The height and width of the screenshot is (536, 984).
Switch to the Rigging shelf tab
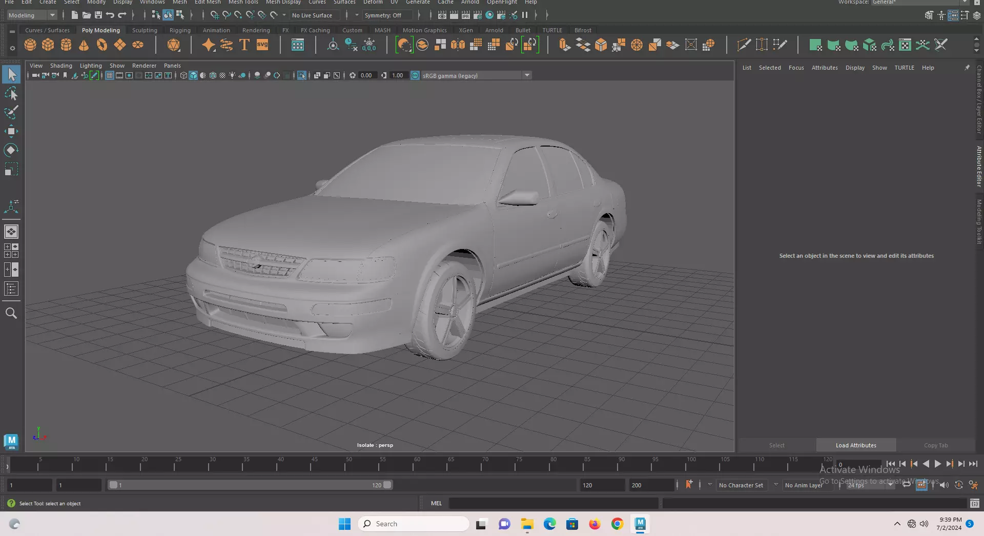pyautogui.click(x=180, y=30)
